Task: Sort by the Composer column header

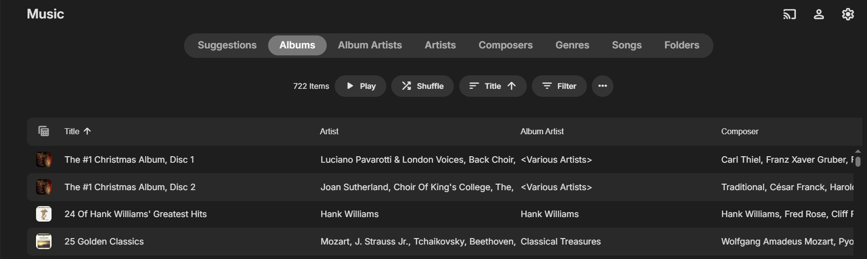Action: (x=739, y=131)
